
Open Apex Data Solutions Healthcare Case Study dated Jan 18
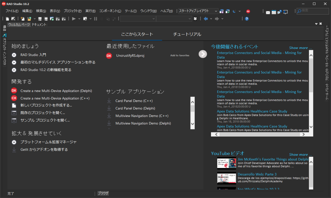[x=252, y=111]
